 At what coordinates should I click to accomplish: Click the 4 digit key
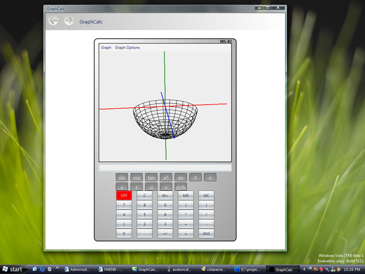point(124,215)
